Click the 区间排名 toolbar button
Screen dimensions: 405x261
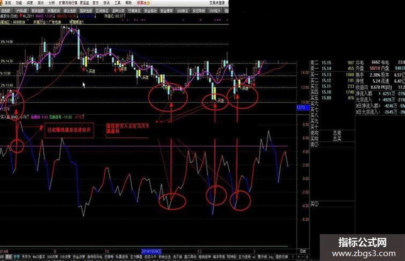click(102, 11)
